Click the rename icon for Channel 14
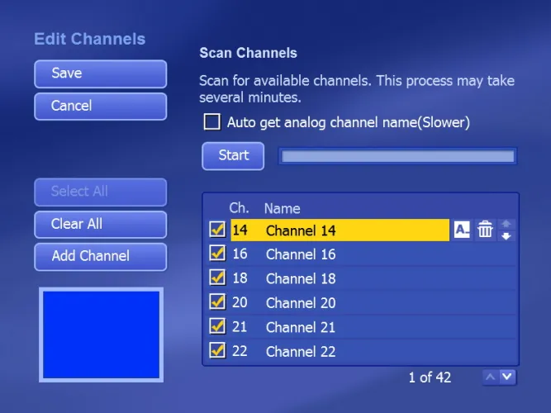Viewport: 551px width, 413px height. pyautogui.click(x=462, y=230)
